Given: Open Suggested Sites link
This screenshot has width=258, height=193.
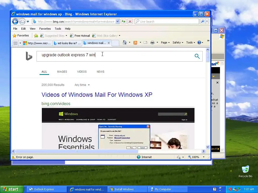Looking at the screenshot, I should 52,36.
